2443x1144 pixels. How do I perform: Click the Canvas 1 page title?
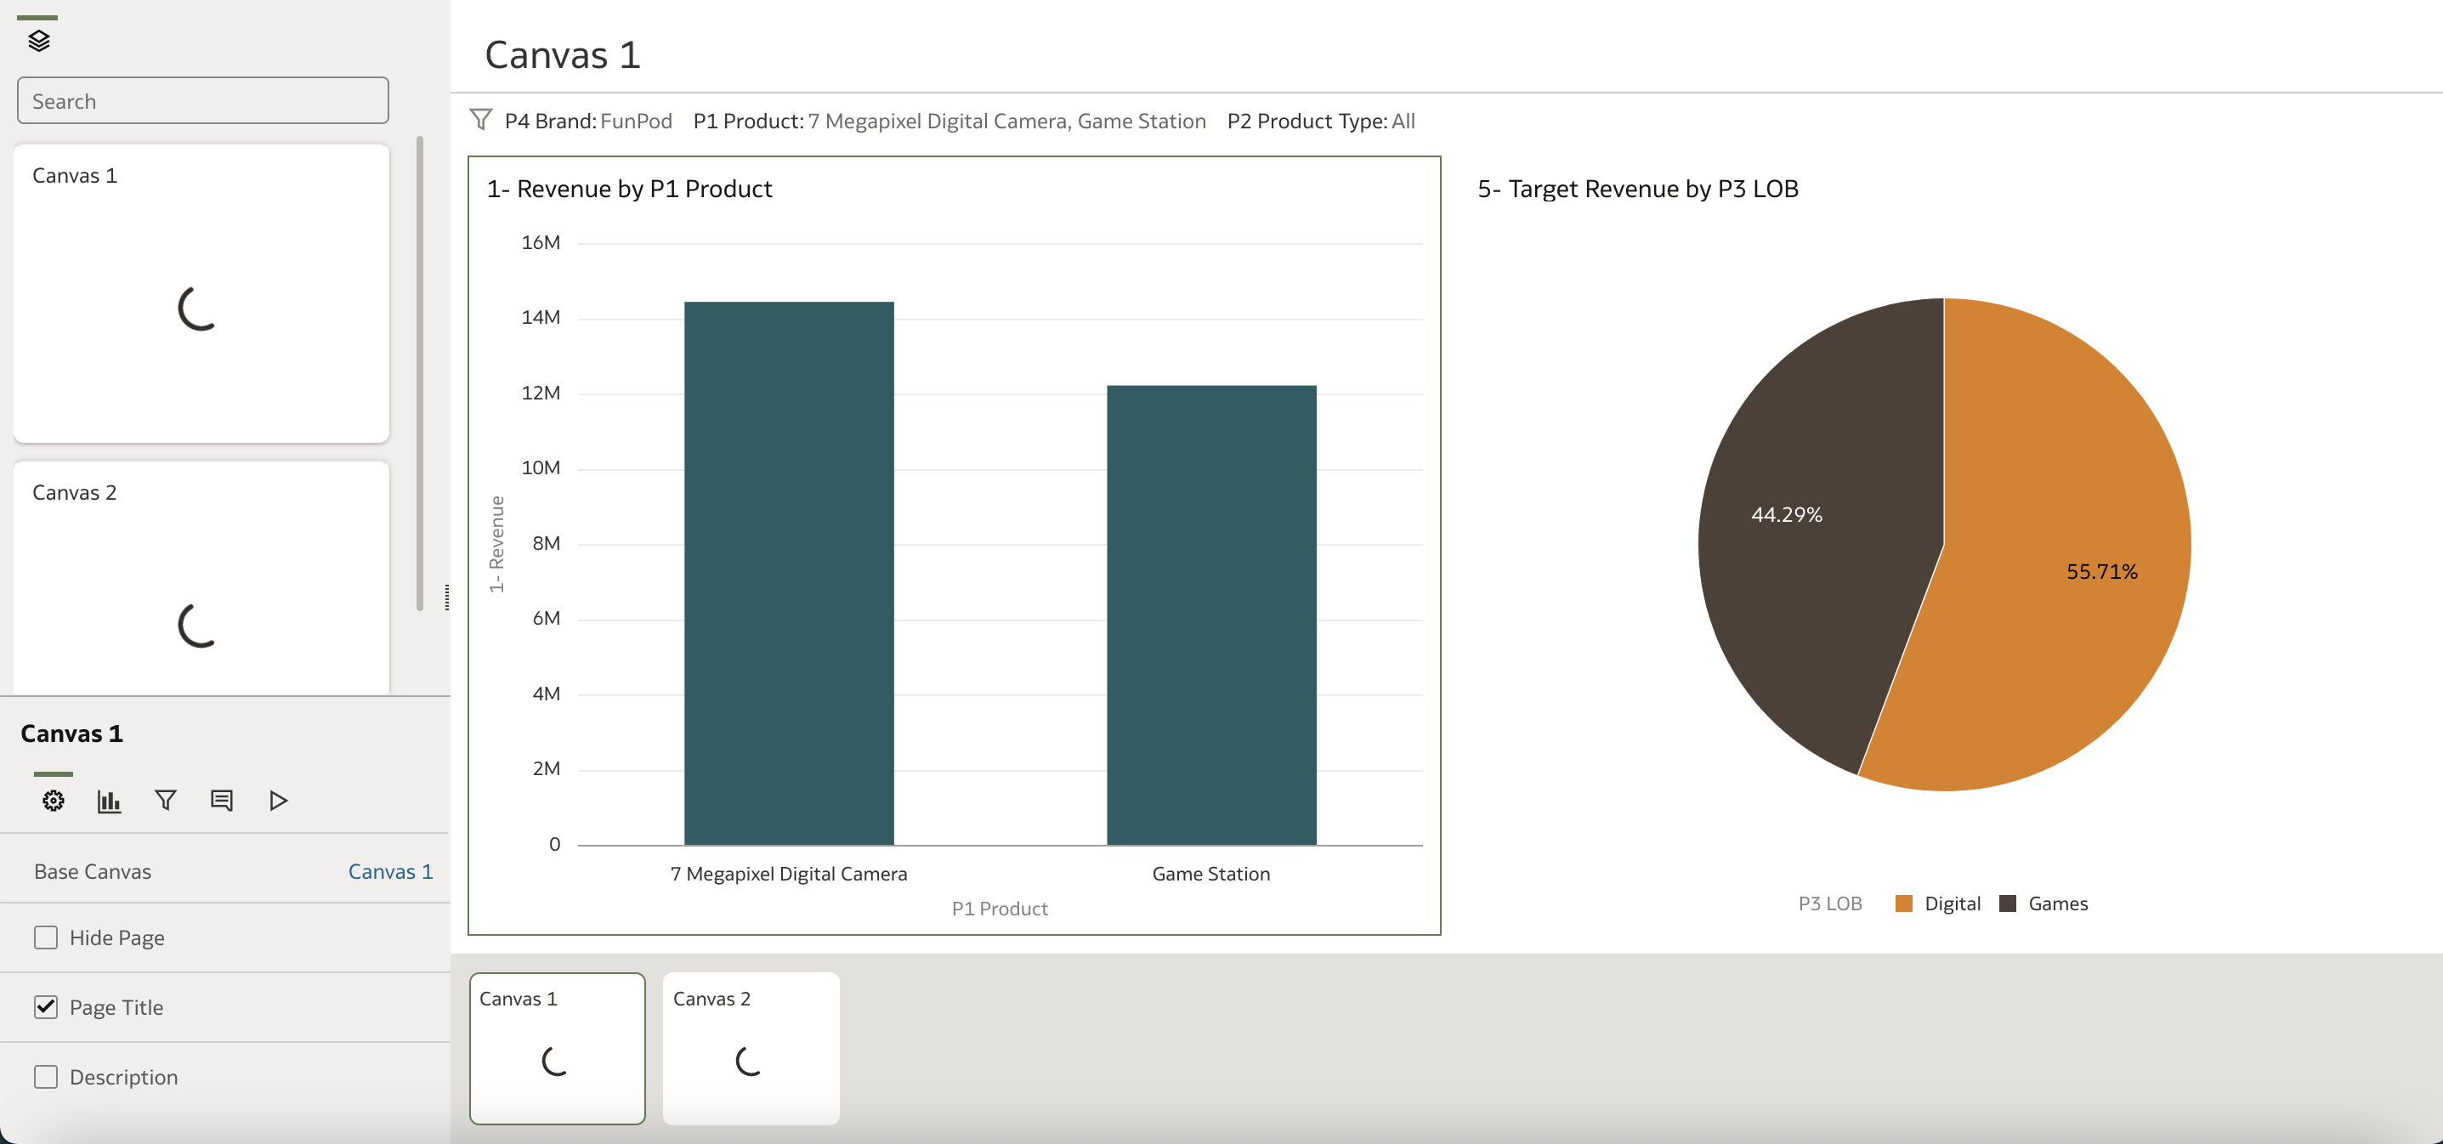tap(563, 55)
